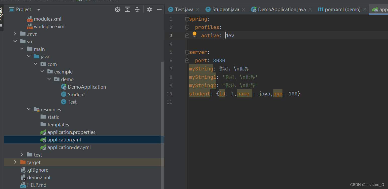Expand the target folder

tap(15, 162)
